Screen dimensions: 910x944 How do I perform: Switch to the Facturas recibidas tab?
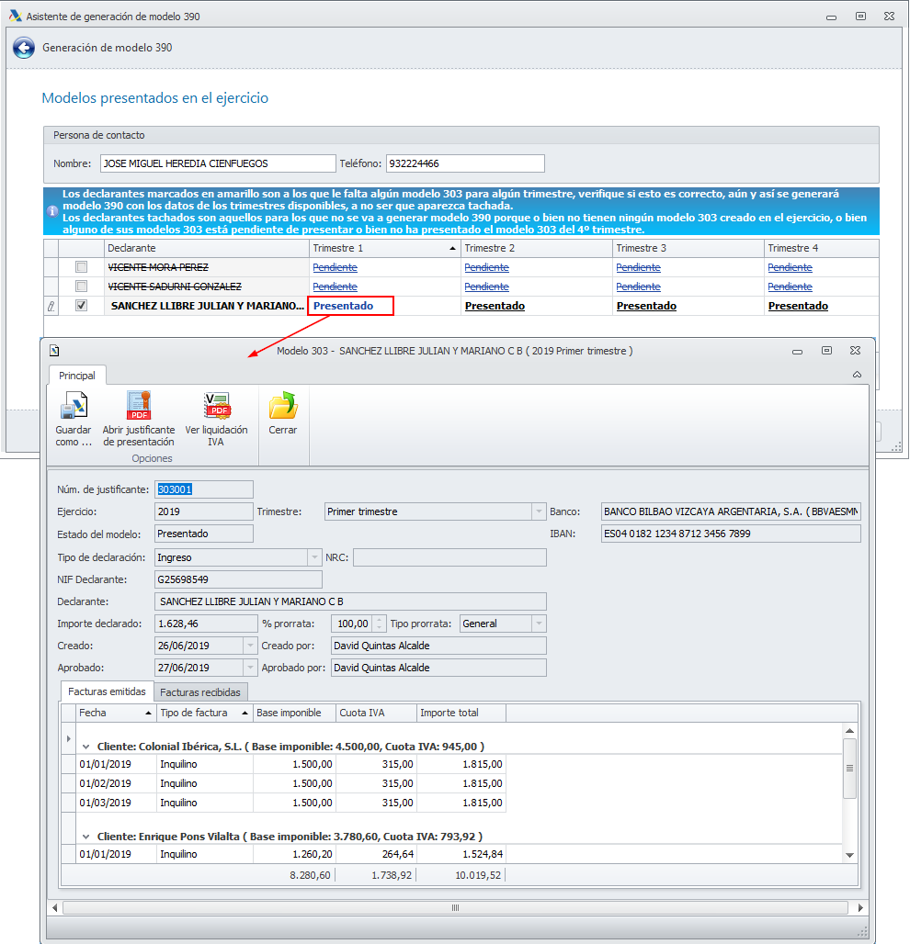200,692
